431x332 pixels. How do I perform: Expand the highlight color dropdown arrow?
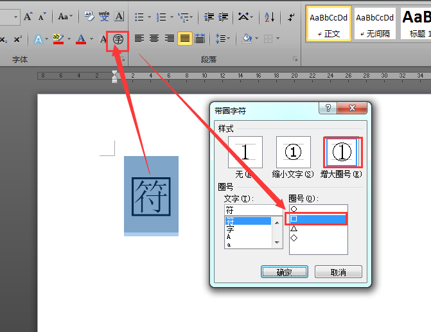(x=69, y=39)
